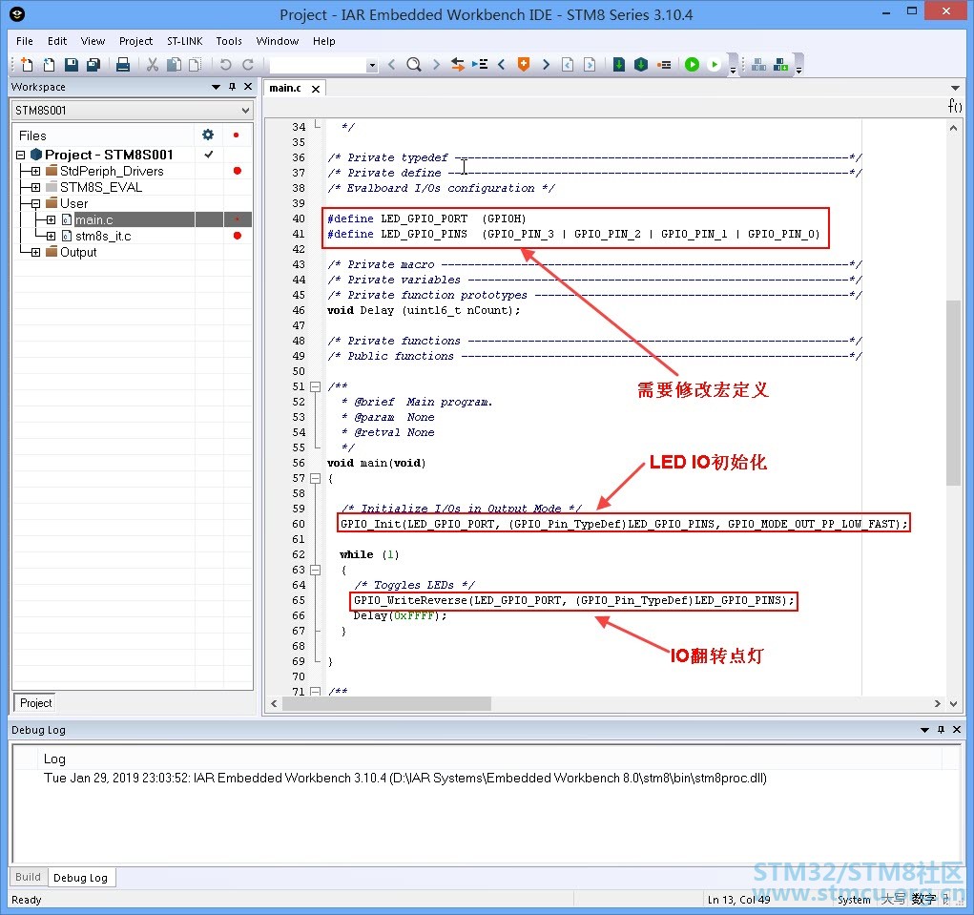Viewport: 974px width, 915px height.
Task: Expand the main.c tree node
Action: point(51,219)
